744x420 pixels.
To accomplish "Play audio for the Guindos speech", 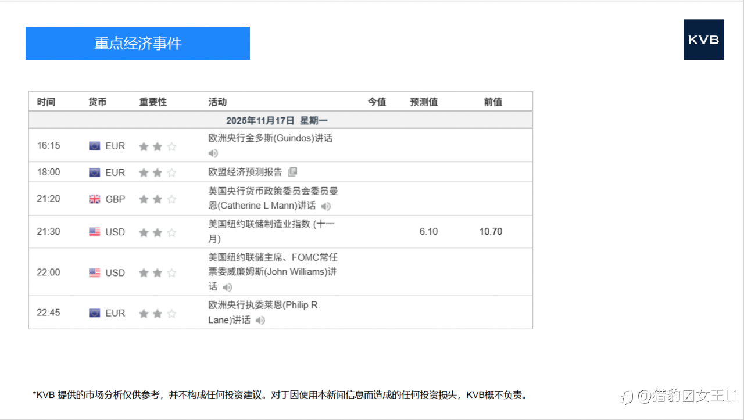I will click(213, 153).
